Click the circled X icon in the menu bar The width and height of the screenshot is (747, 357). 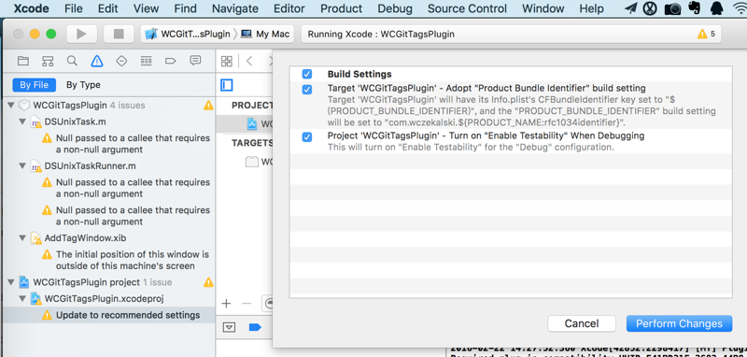point(650,8)
